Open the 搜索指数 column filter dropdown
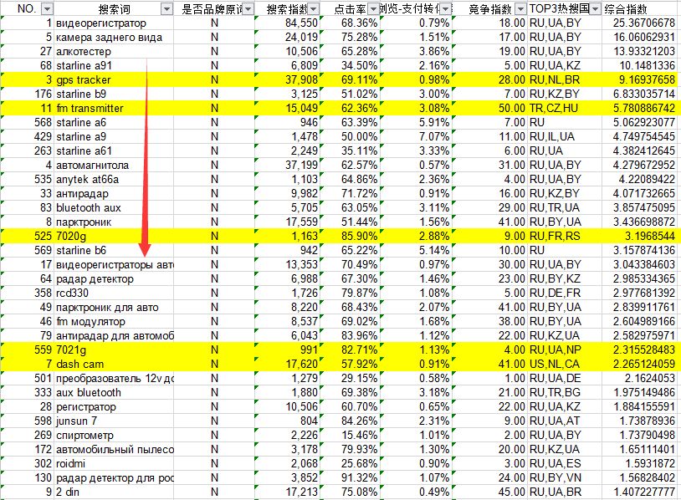Image resolution: width=681 pixels, height=500 pixels. (314, 8)
